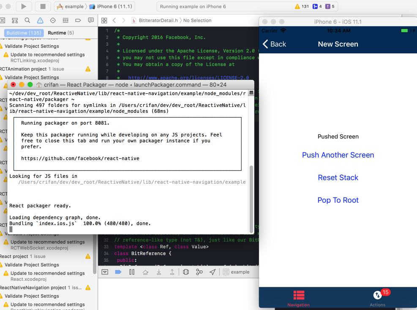Click the example process in debug bar
The width and height of the screenshot is (417, 310).
coord(236,272)
